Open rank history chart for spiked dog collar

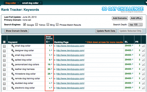coord(143,60)
